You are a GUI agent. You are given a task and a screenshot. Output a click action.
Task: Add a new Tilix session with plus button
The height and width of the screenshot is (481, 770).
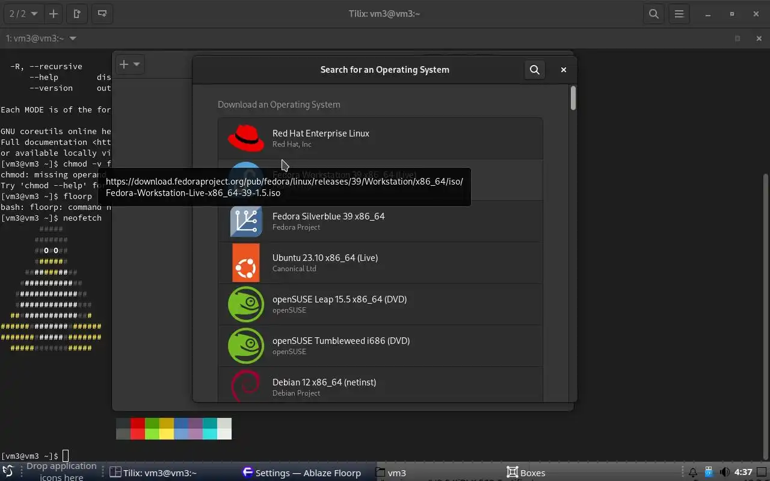[54, 13]
